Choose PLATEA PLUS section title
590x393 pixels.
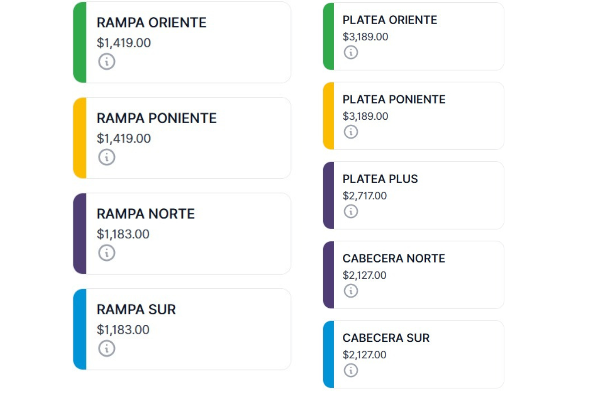coord(380,179)
